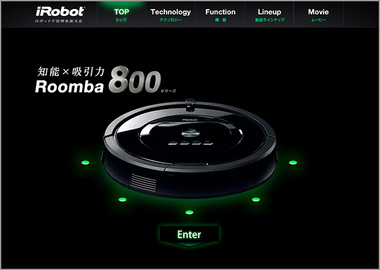The image size is (380, 270).
Task: Select the lower-right green glowing dot
Action: point(256,200)
